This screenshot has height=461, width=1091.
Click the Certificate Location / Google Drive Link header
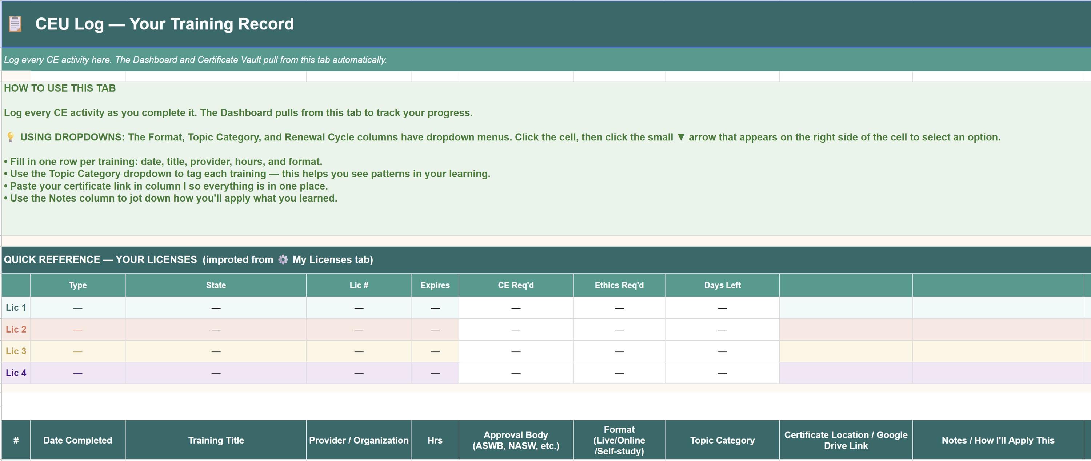[846, 440]
